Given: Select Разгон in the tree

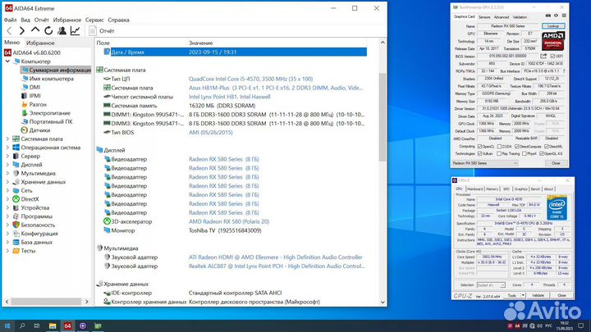Looking at the screenshot, I should coord(38,104).
